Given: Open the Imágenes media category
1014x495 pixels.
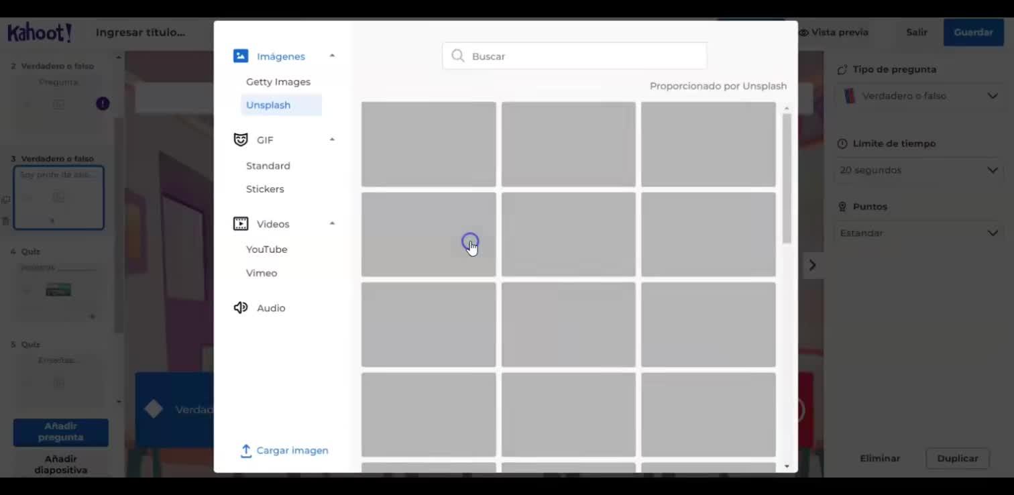Looking at the screenshot, I should (x=269, y=56).
